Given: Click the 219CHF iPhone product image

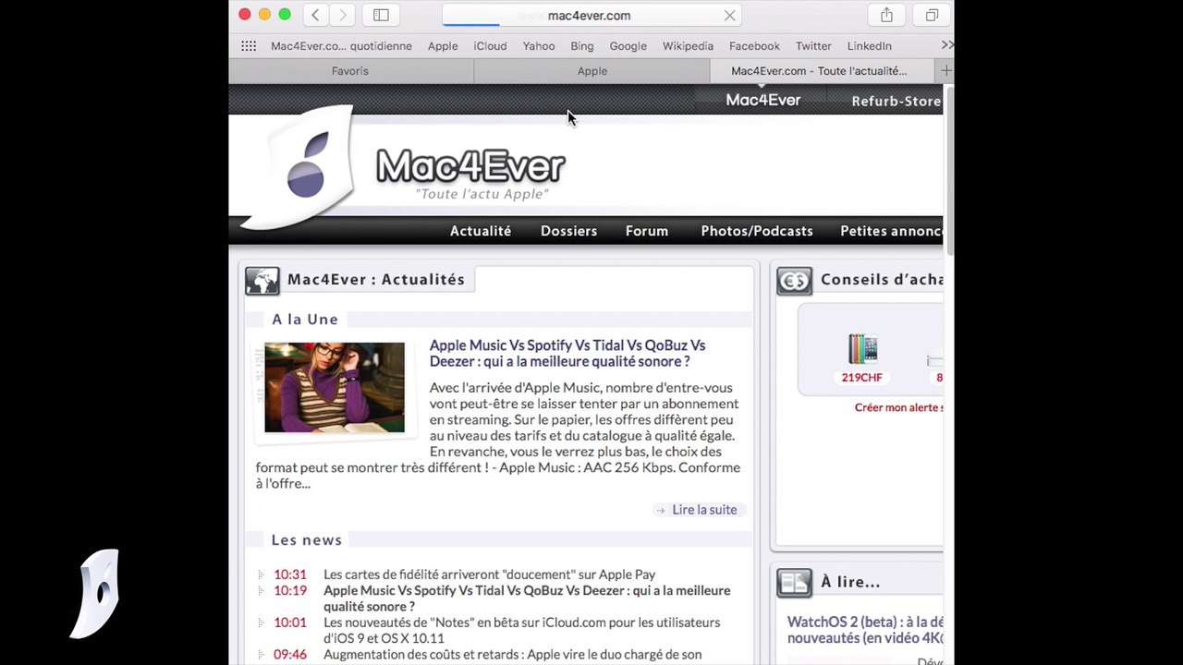Looking at the screenshot, I should coord(862,349).
